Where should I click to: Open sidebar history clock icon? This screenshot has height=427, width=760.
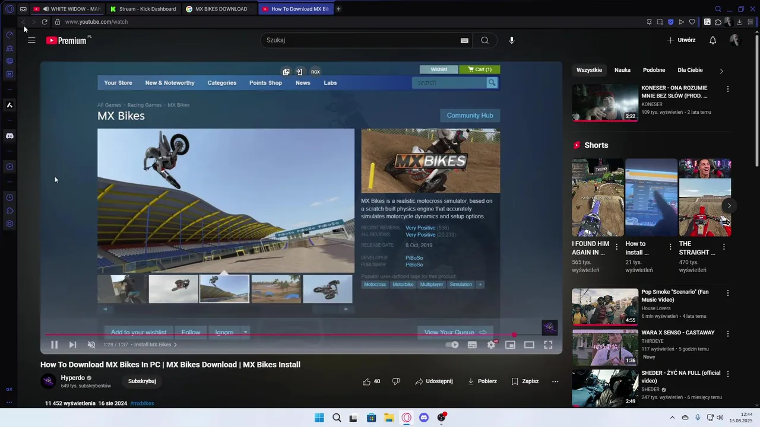[x=9, y=197]
